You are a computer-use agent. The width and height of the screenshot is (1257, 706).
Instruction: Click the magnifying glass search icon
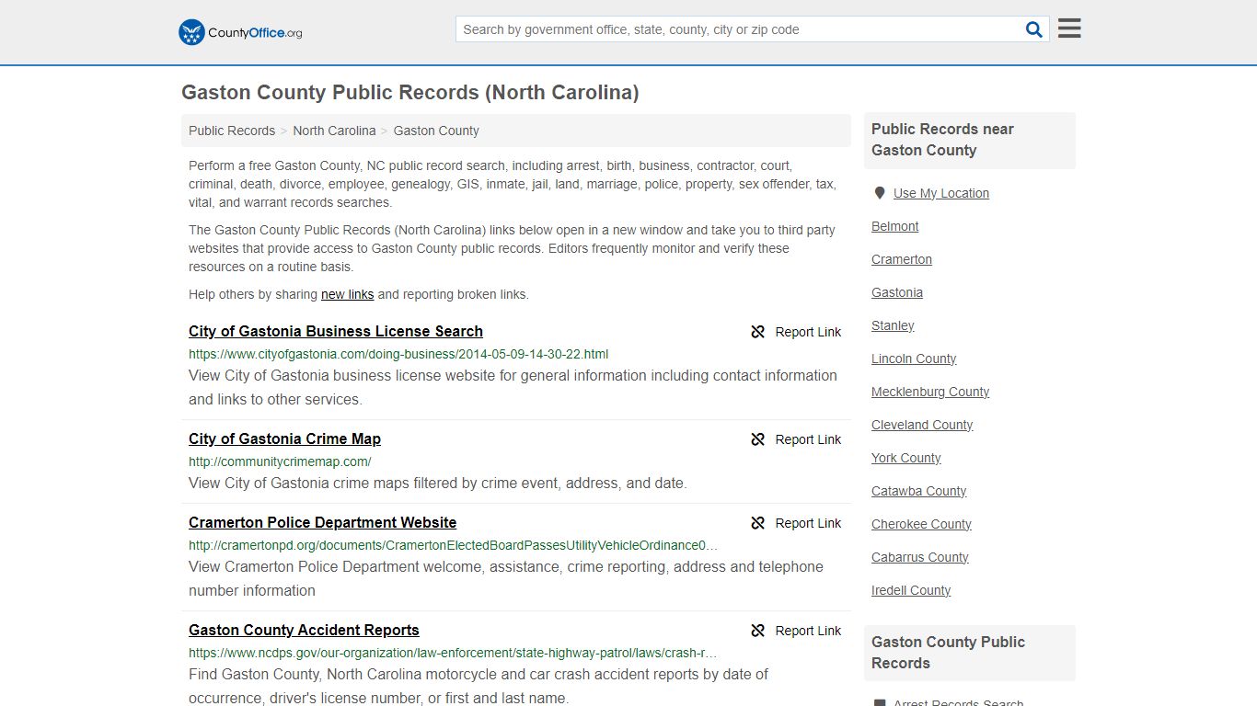click(x=1034, y=29)
